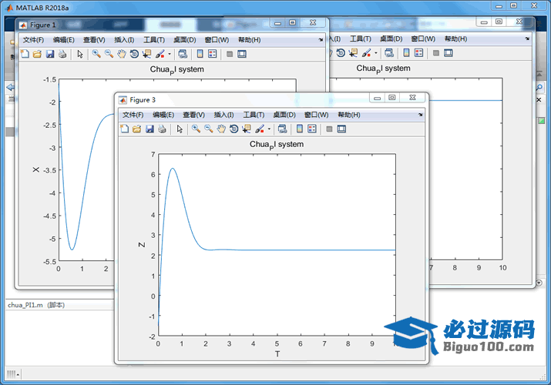
Task: Click Print icon in Figure 1
Action: pyautogui.click(x=62, y=54)
